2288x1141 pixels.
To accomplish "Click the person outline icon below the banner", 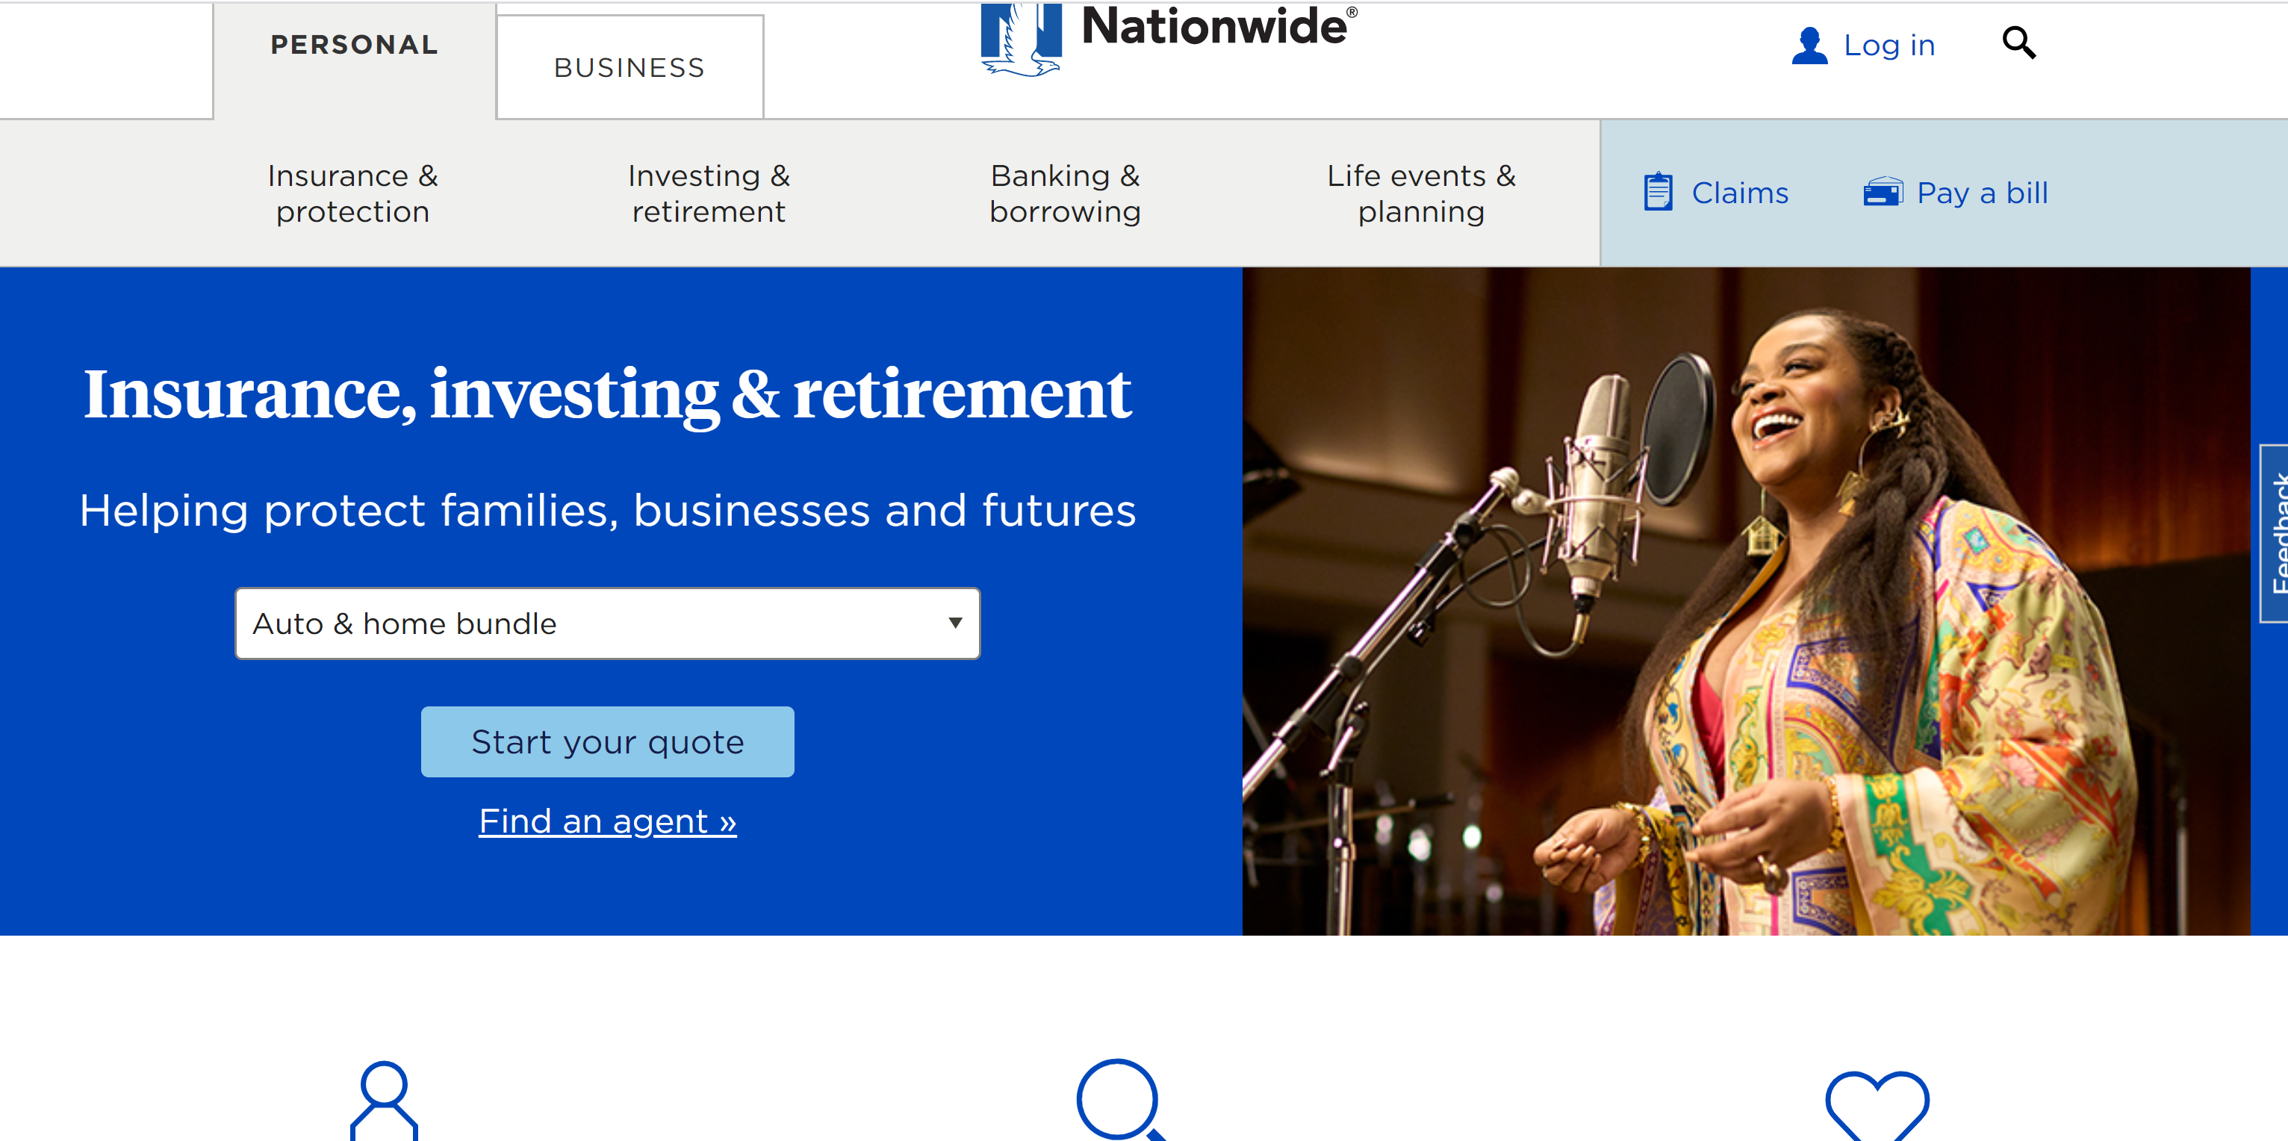I will (384, 1101).
